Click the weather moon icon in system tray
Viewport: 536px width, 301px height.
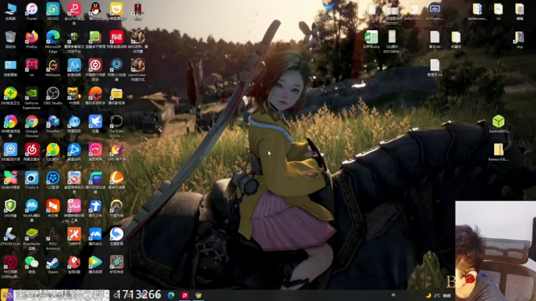(x=428, y=296)
